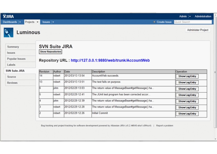Image resolution: width=217 pixels, height=154 pixels.
Task: Click the Revision column header
Action: tap(46, 71)
